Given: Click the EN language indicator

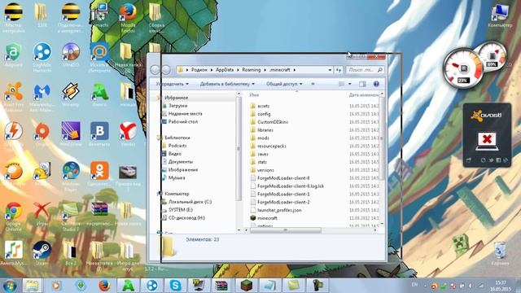Looking at the screenshot, I should pyautogui.click(x=414, y=285).
